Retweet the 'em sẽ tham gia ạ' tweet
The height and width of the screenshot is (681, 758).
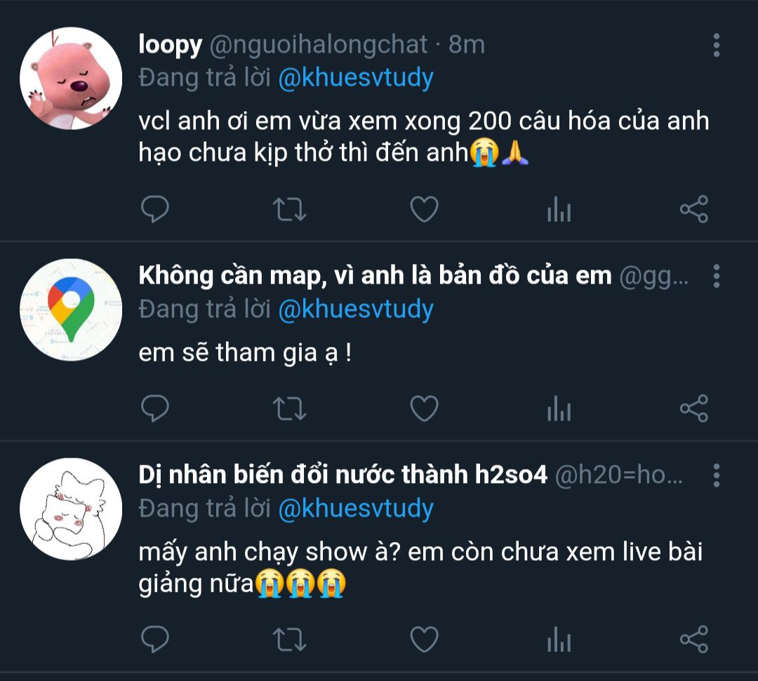290,409
